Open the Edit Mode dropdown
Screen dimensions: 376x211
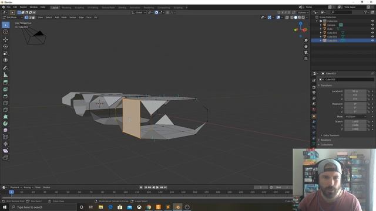point(12,18)
